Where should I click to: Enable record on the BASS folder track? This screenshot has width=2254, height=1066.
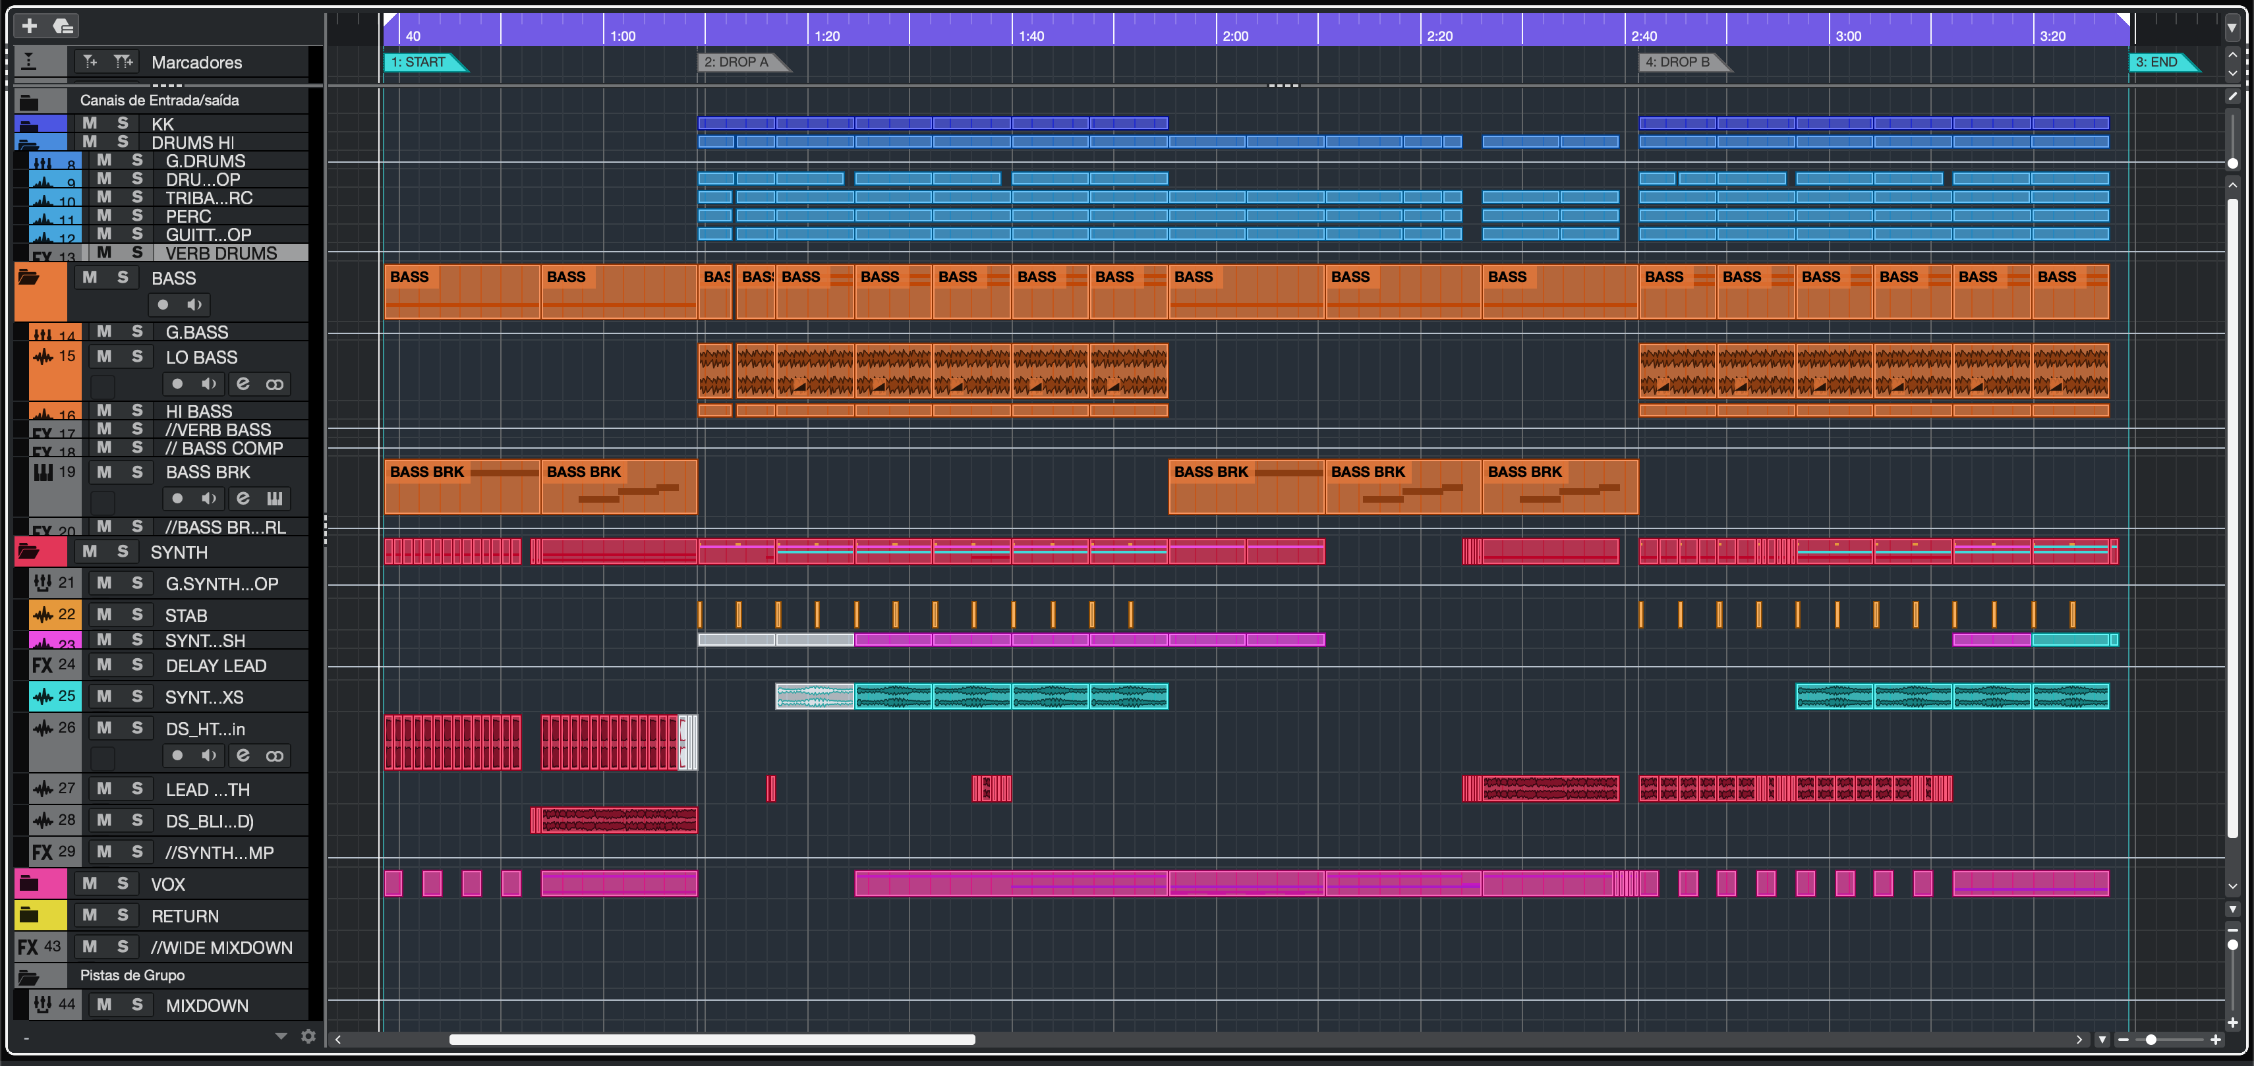coord(163,304)
